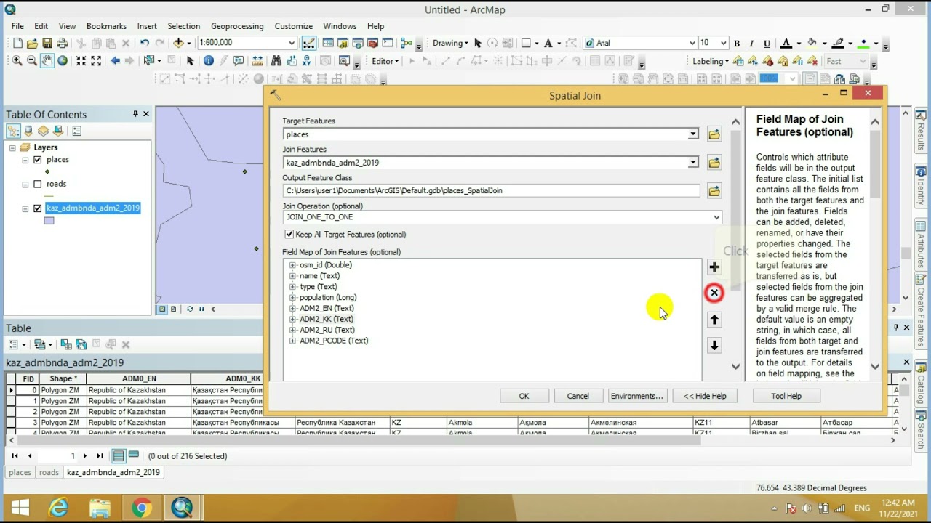Open the Geoprocessing menu

click(237, 26)
